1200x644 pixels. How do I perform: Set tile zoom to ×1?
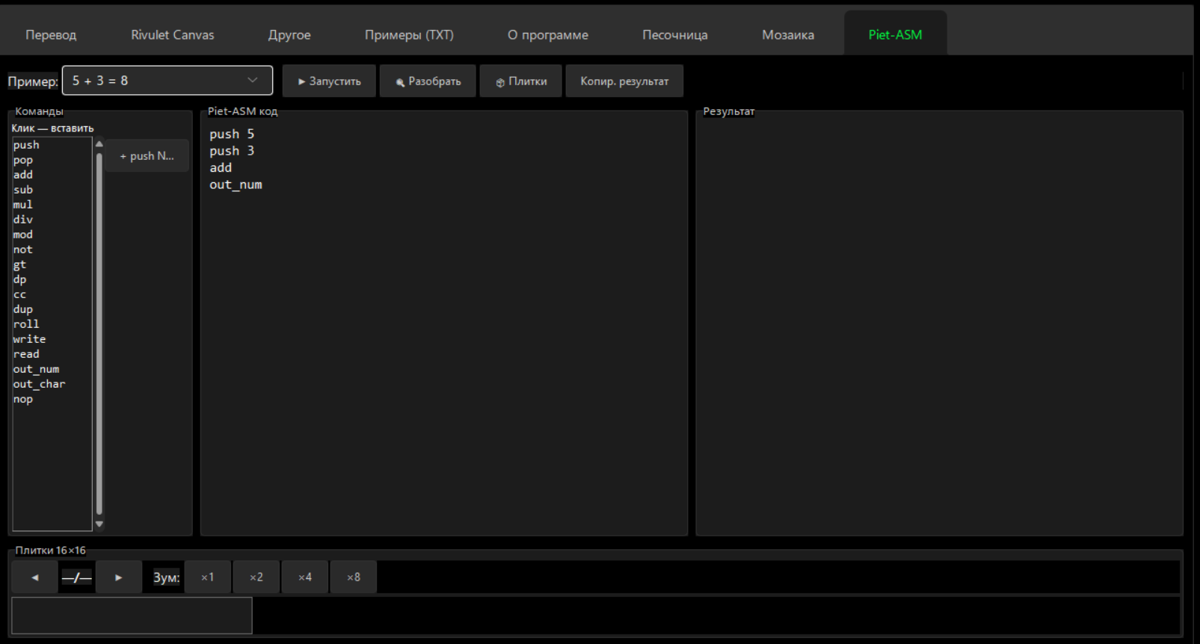(208, 577)
